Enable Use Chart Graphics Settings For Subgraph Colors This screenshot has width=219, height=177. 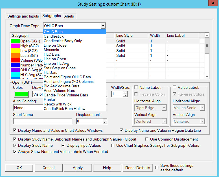click(x=113, y=145)
